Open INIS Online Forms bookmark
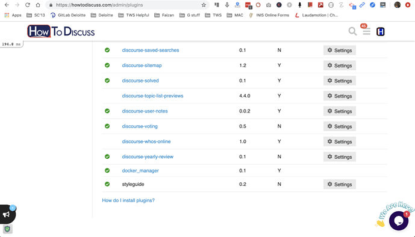Screen dimensions: 415x237 coord(269,15)
